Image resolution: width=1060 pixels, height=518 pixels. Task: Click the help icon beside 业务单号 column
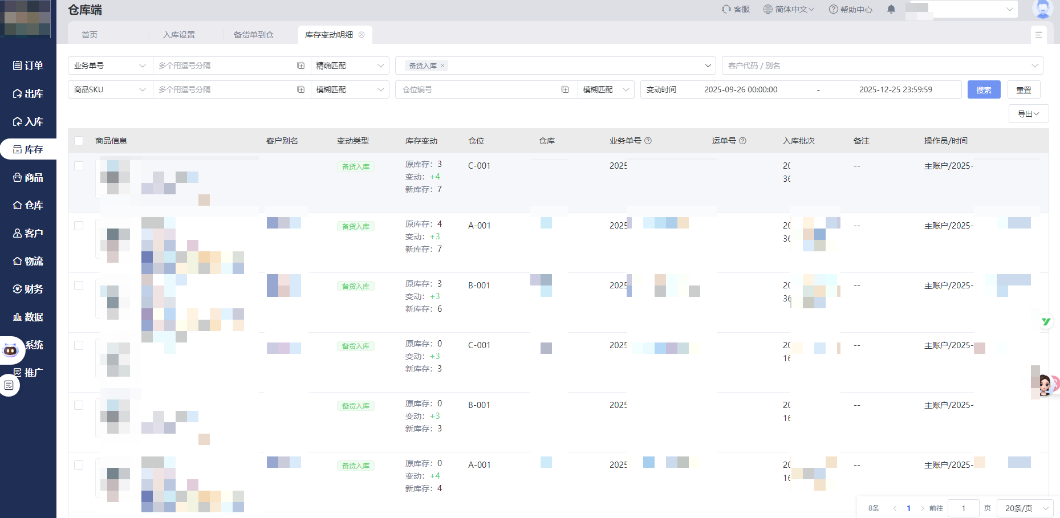coord(648,141)
